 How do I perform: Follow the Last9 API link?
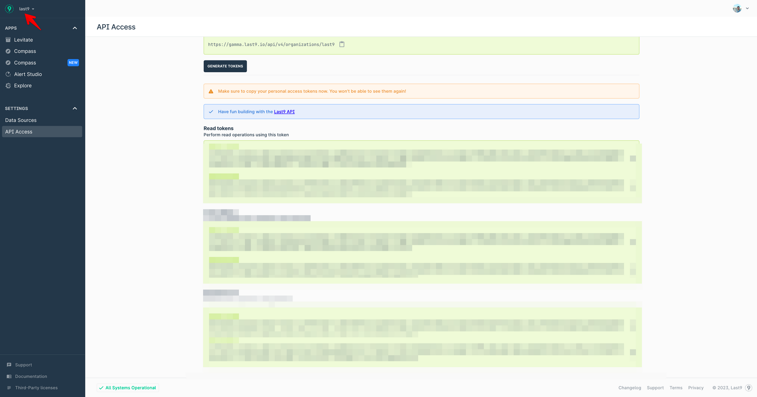tap(284, 112)
